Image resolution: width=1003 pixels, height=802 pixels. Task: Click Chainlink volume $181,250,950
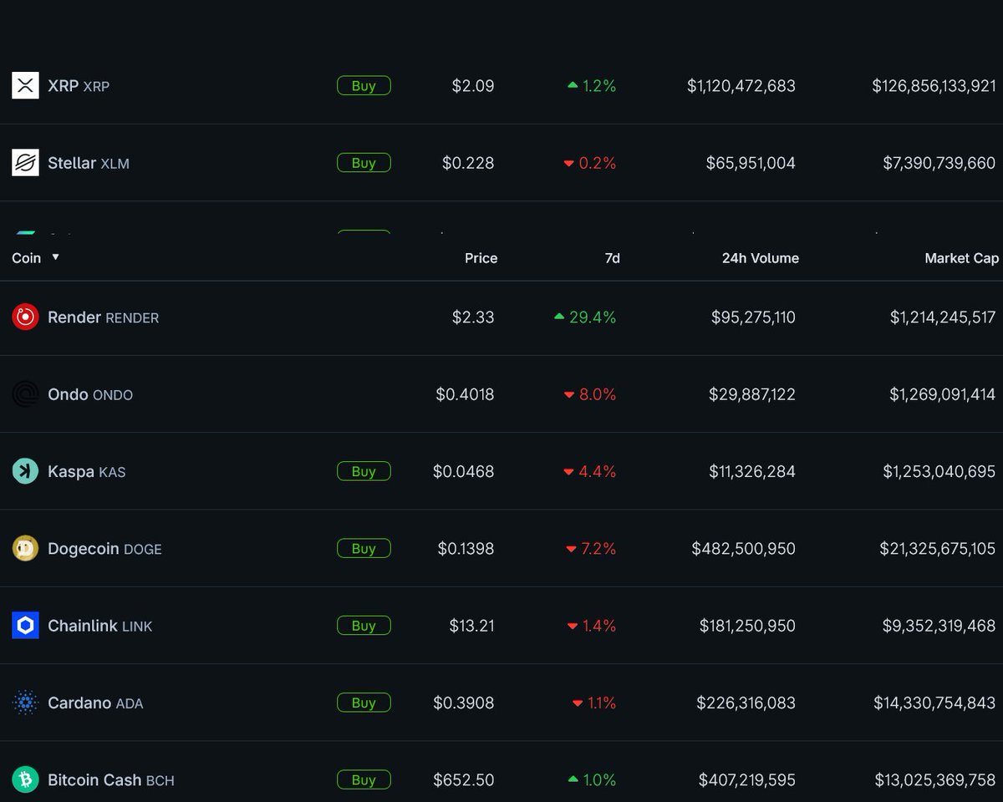pos(747,626)
